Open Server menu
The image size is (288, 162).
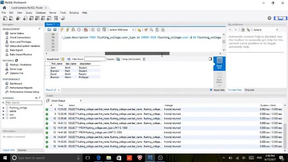pyautogui.click(x=53, y=13)
